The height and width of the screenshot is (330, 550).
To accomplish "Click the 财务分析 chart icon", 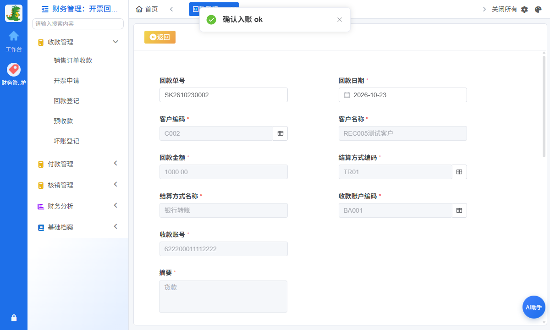I will click(41, 206).
